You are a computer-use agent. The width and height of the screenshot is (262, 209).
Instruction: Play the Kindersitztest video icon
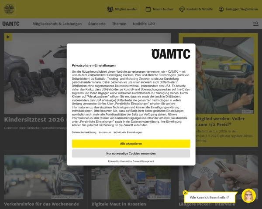pyautogui.click(x=8, y=37)
